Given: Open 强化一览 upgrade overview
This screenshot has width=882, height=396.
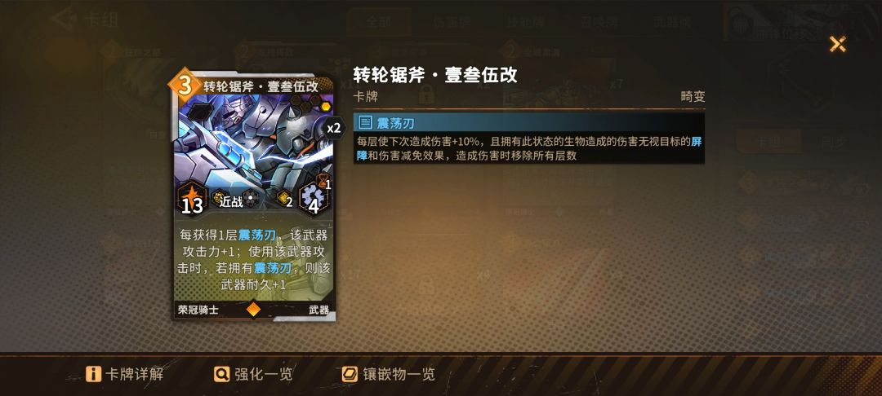Looking at the screenshot, I should (253, 374).
